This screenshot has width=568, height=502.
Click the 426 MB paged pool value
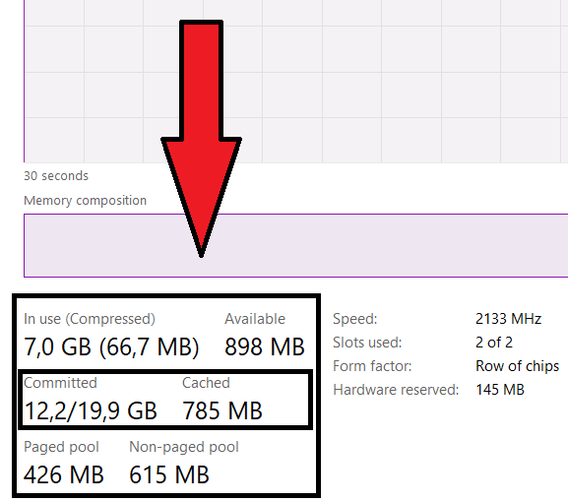click(x=64, y=474)
